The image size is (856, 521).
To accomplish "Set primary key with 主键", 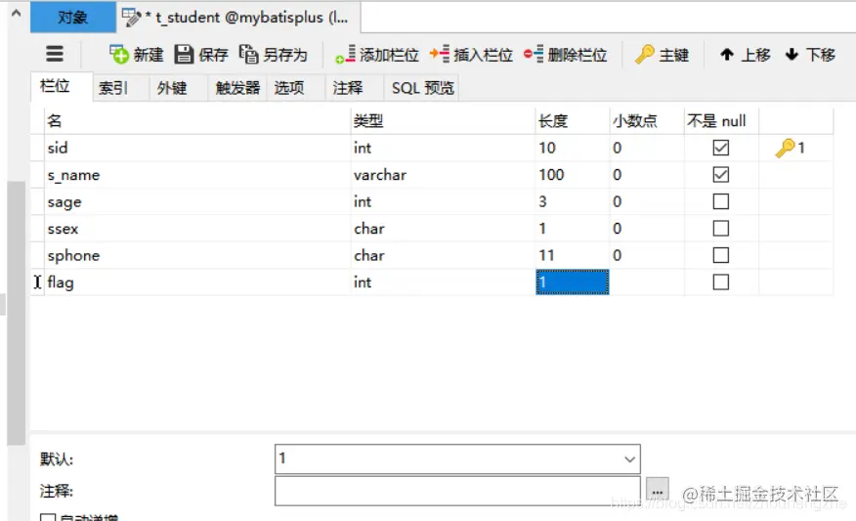I will click(x=663, y=55).
